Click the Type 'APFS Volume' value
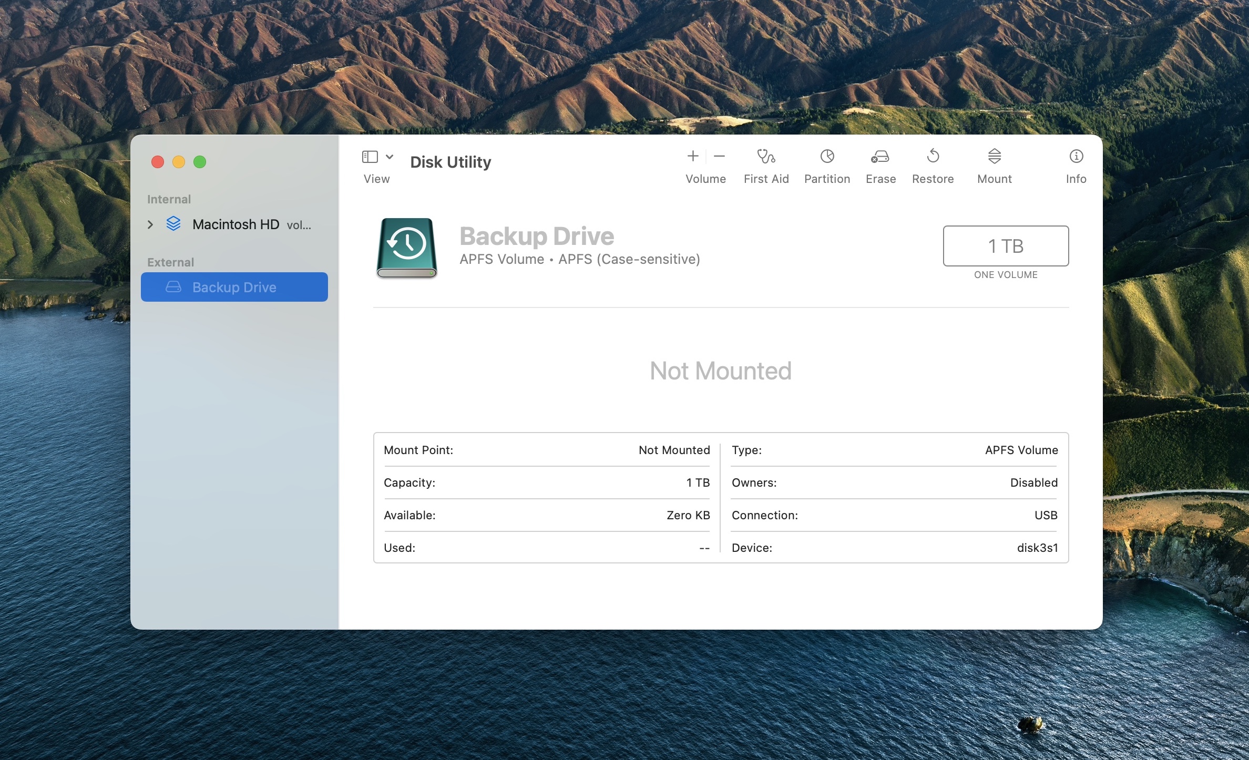This screenshot has width=1249, height=760. [x=1021, y=450]
